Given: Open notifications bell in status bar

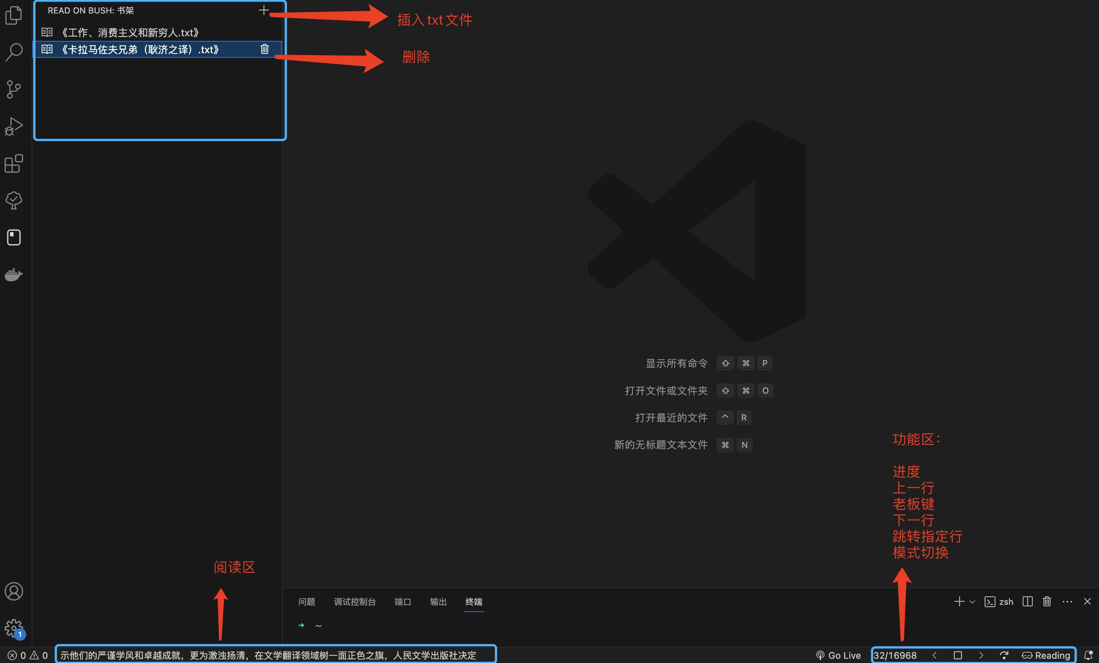Looking at the screenshot, I should [1088, 655].
